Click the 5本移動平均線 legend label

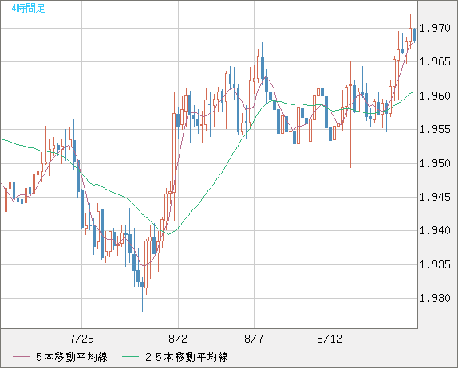(72, 357)
